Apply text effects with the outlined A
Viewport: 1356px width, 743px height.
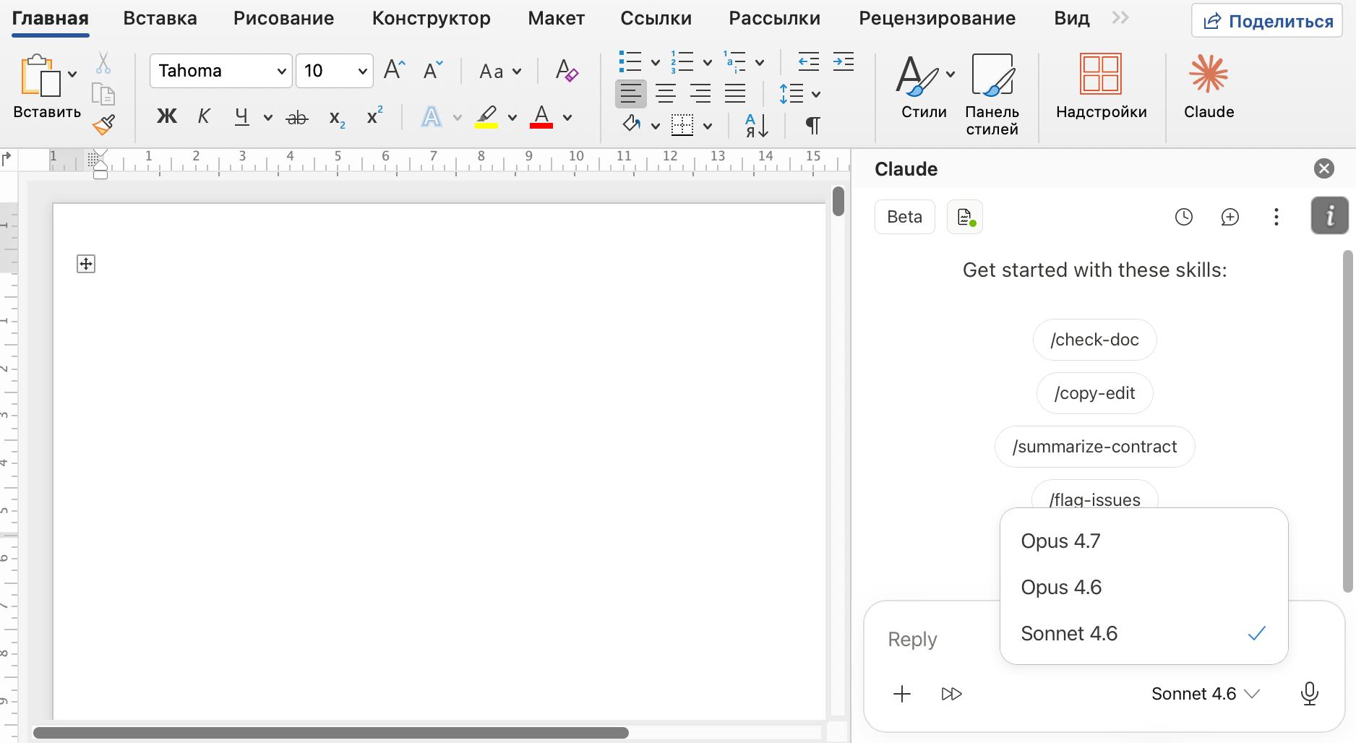[x=432, y=116]
